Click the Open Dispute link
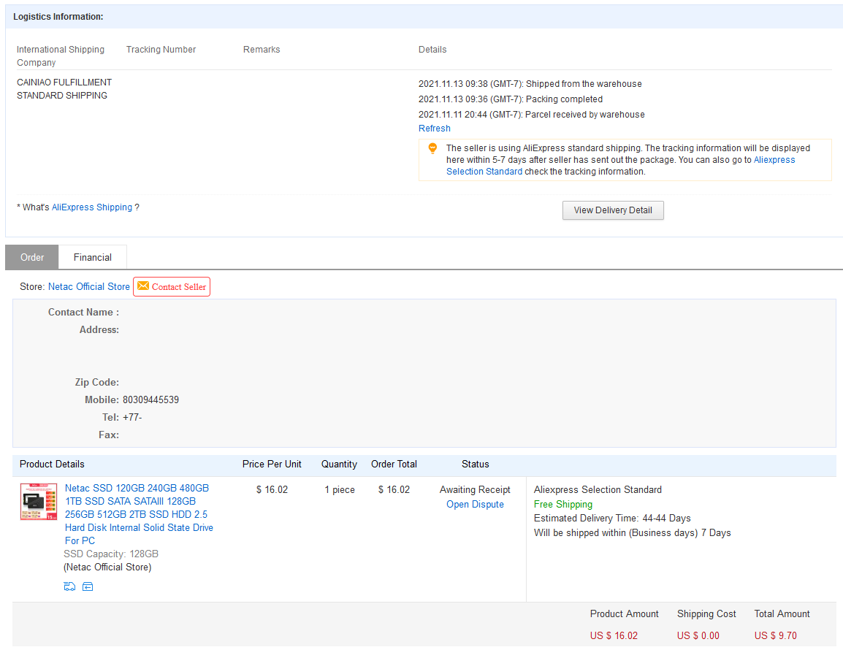The width and height of the screenshot is (843, 650). coord(476,505)
